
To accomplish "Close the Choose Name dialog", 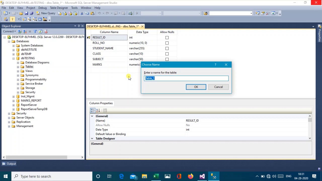I will (226, 65).
